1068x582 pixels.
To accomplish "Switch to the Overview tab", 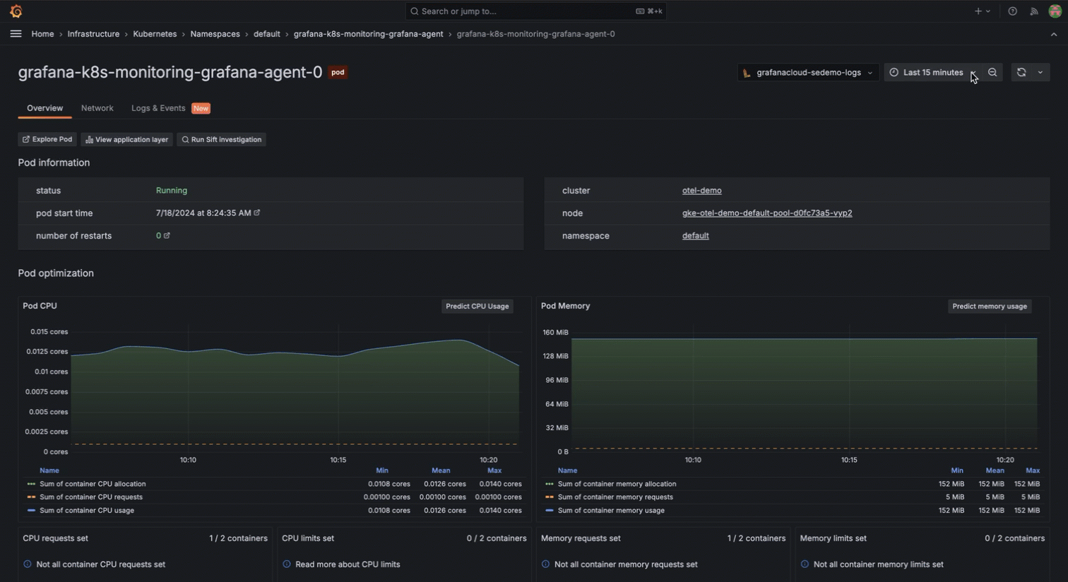I will pos(44,108).
